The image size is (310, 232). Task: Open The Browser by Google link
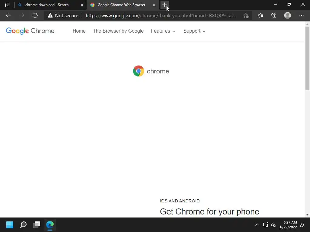(118, 31)
